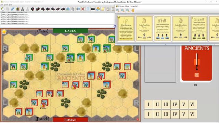This screenshot has width=219, height=123.
Task: Click upper-row victory square III
Action: (x=166, y=104)
